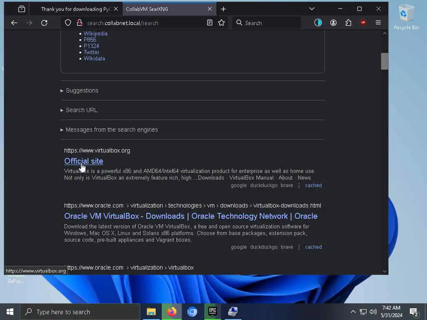
Task: Click the scrollbar up arrow
Action: click(384, 33)
